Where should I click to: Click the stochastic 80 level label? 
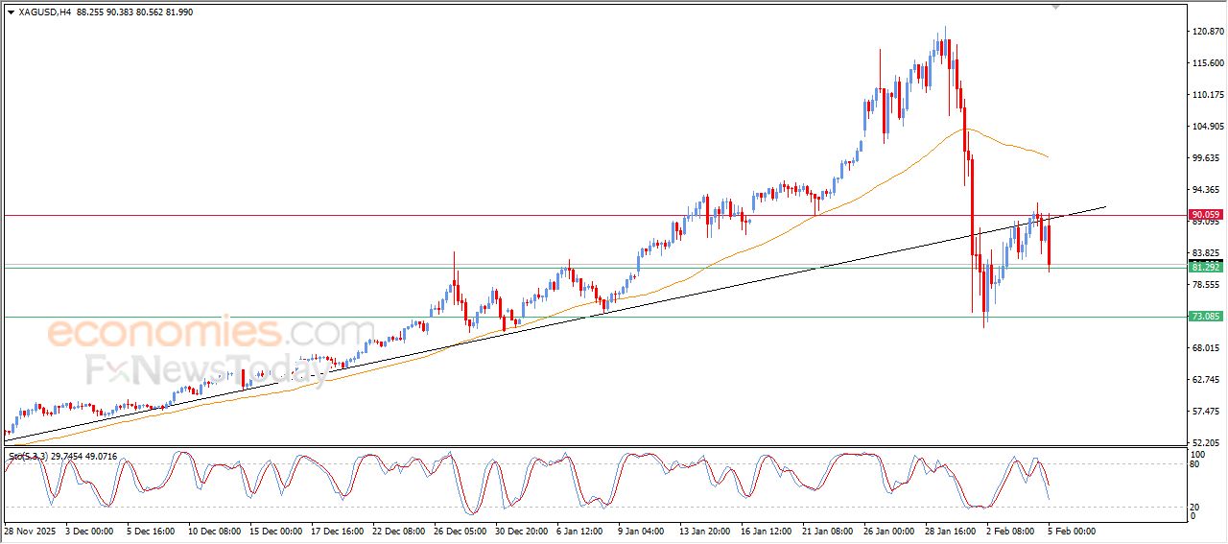point(1195,464)
